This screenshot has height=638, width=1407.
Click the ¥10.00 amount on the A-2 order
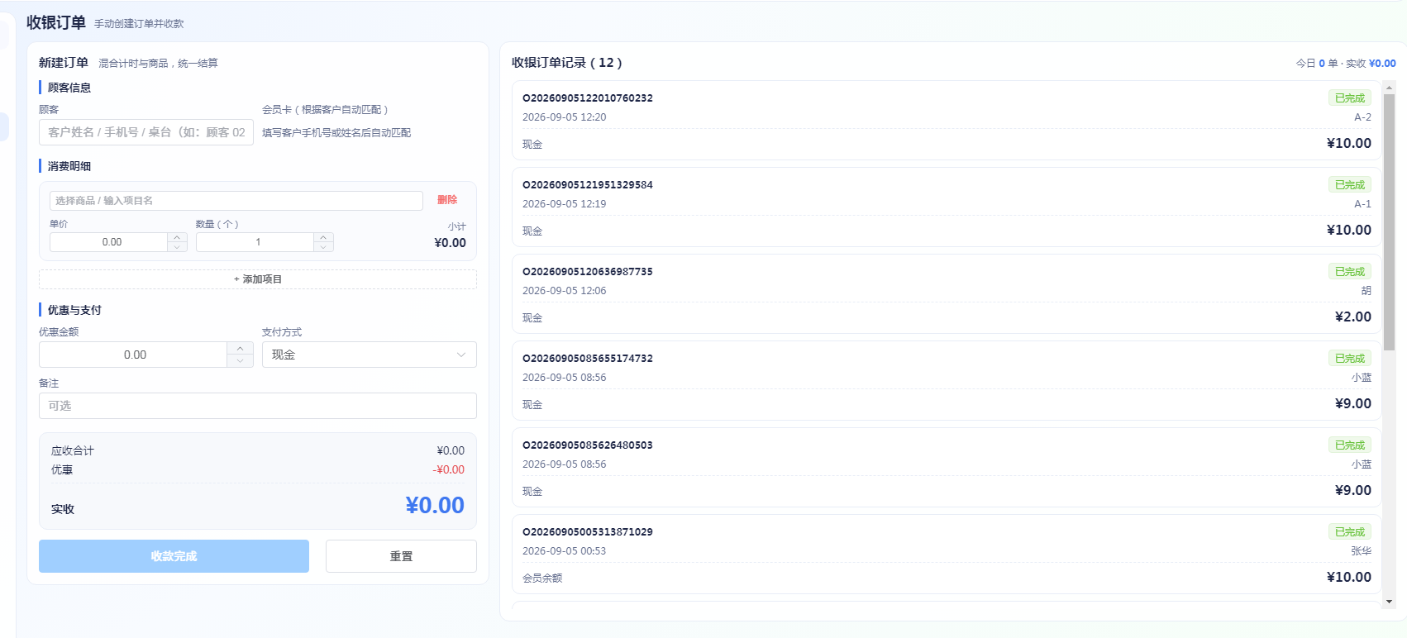(1349, 143)
